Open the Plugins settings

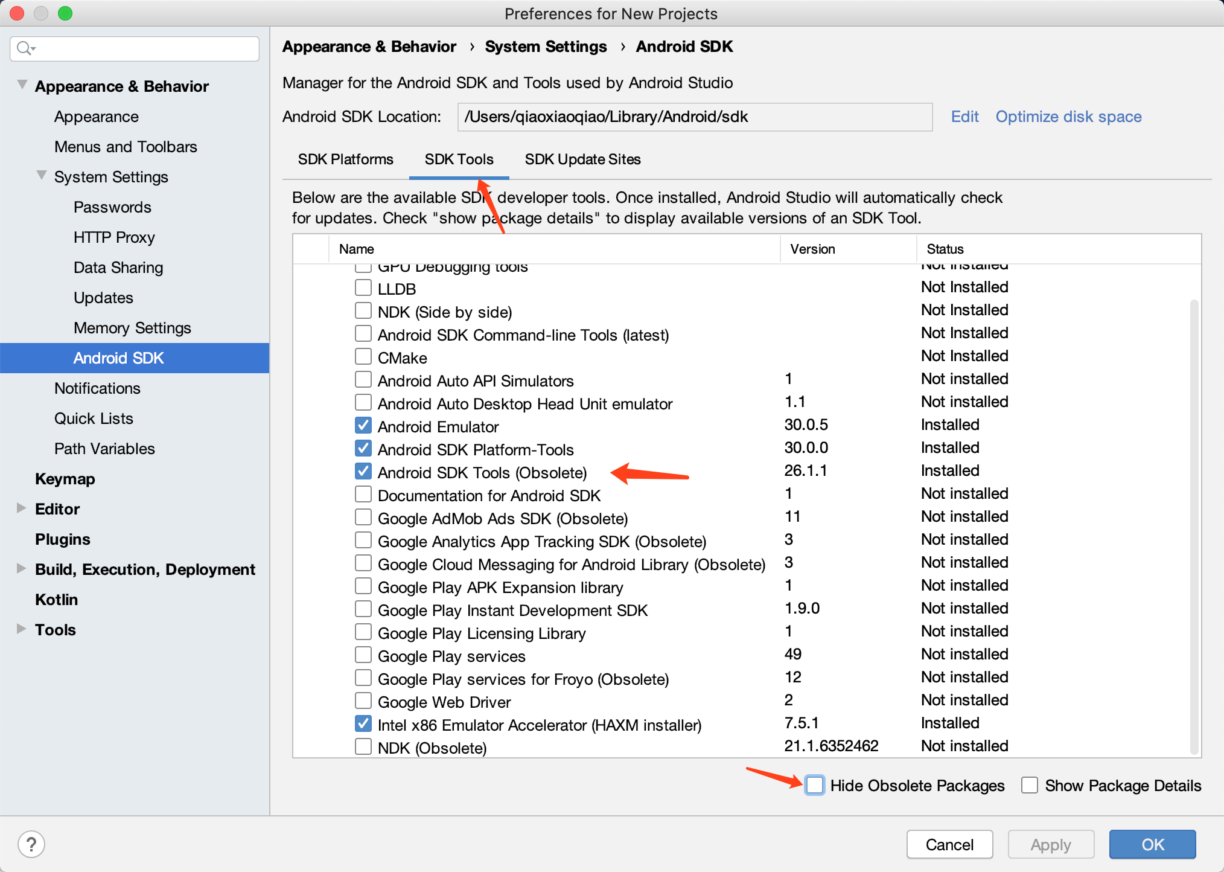pyautogui.click(x=62, y=539)
